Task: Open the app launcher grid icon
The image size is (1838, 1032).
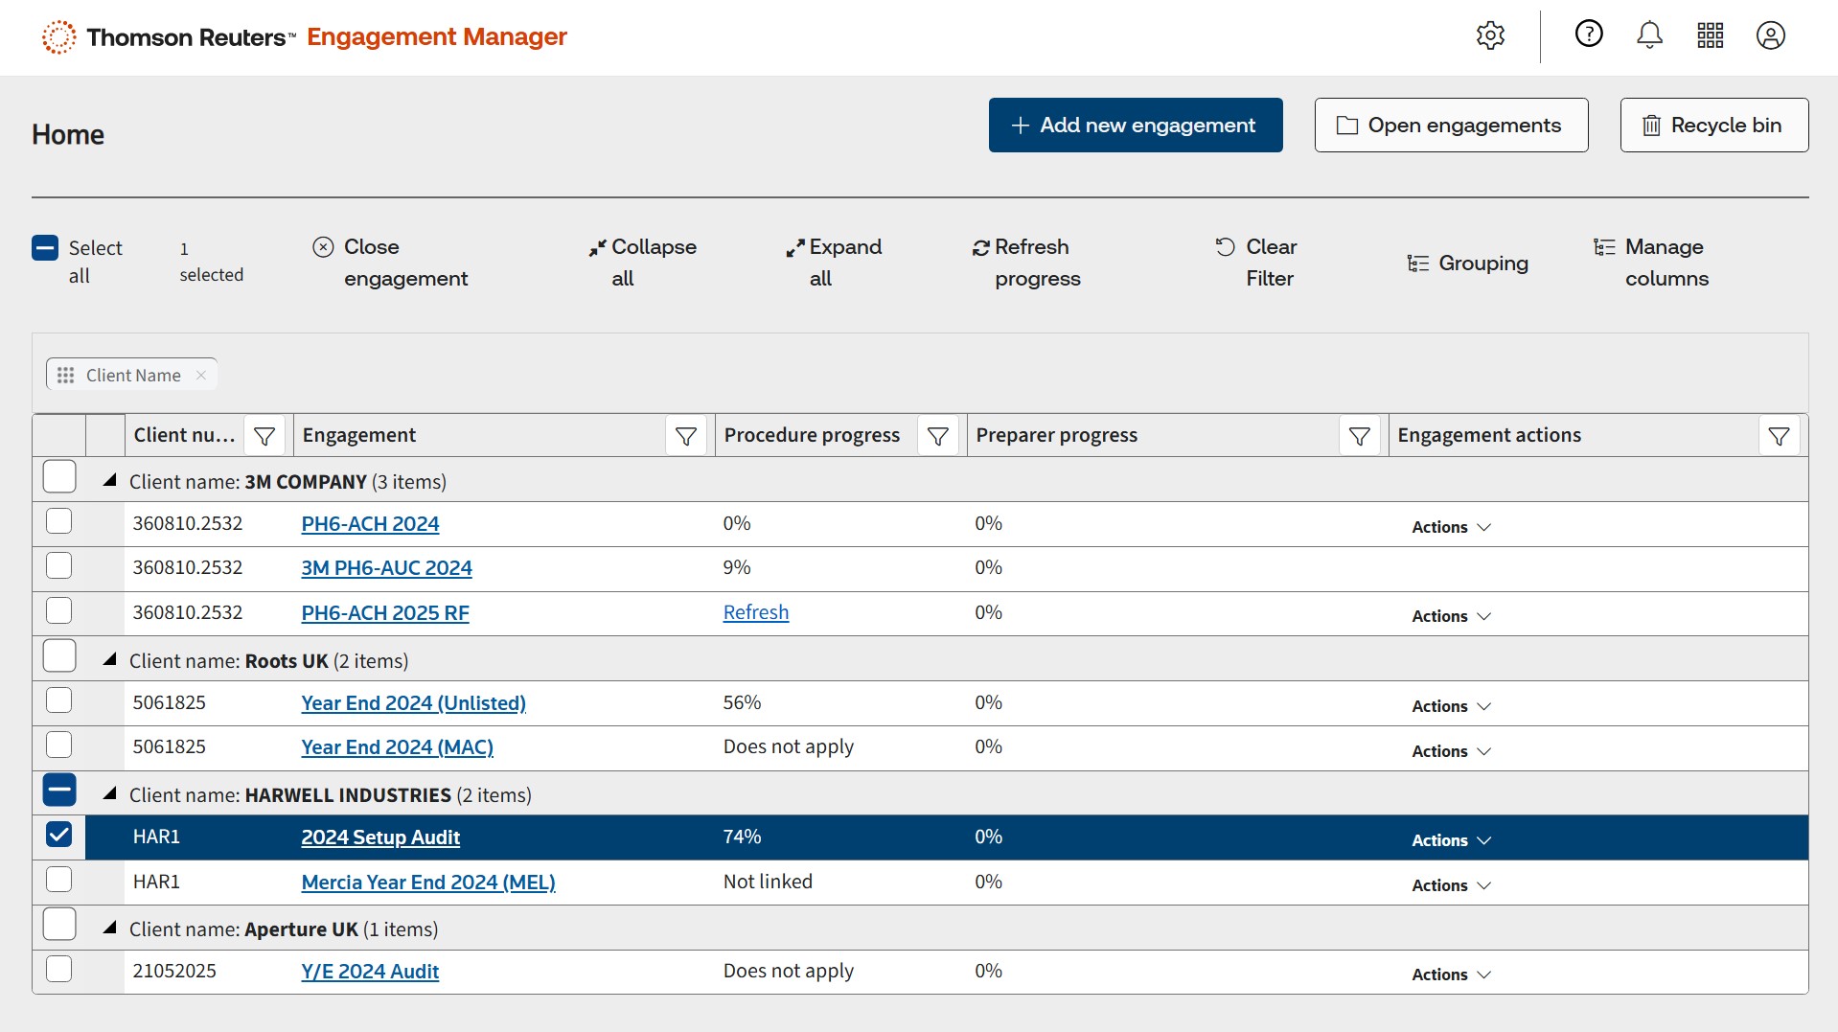Action: 1710,35
